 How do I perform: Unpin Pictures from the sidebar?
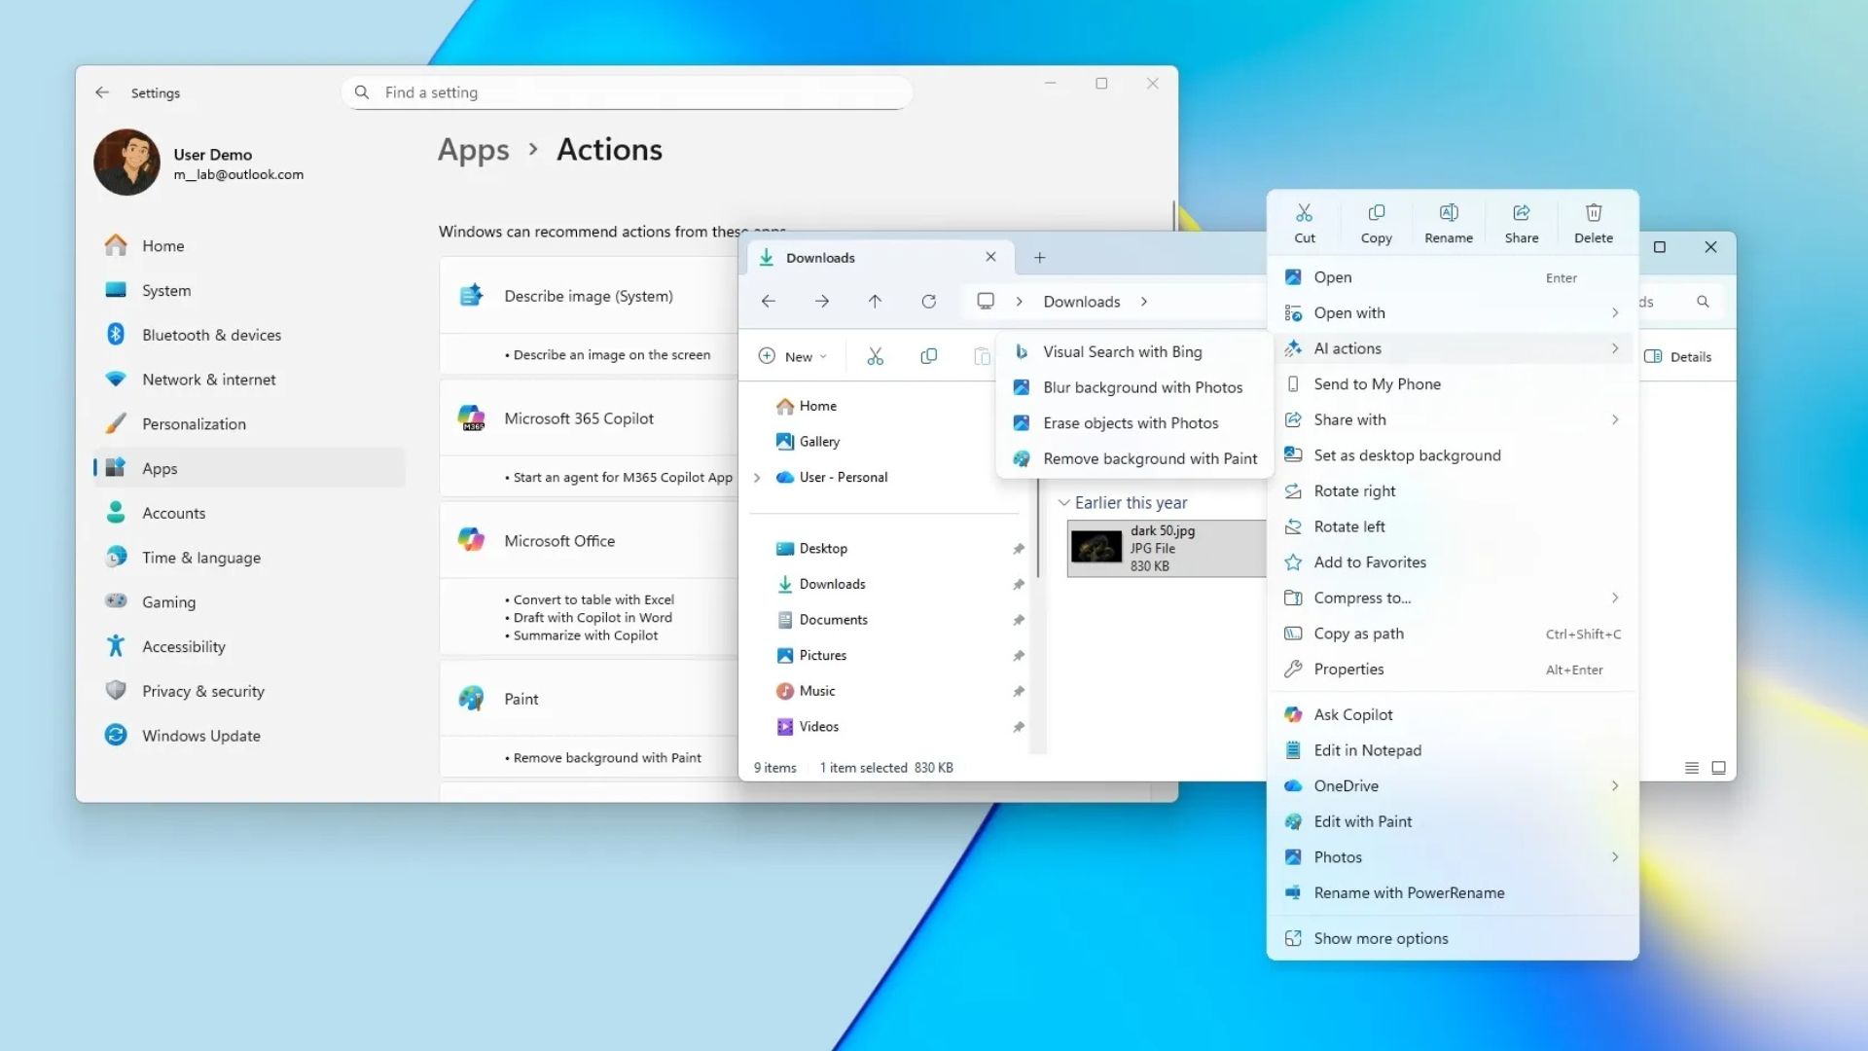tap(1019, 655)
